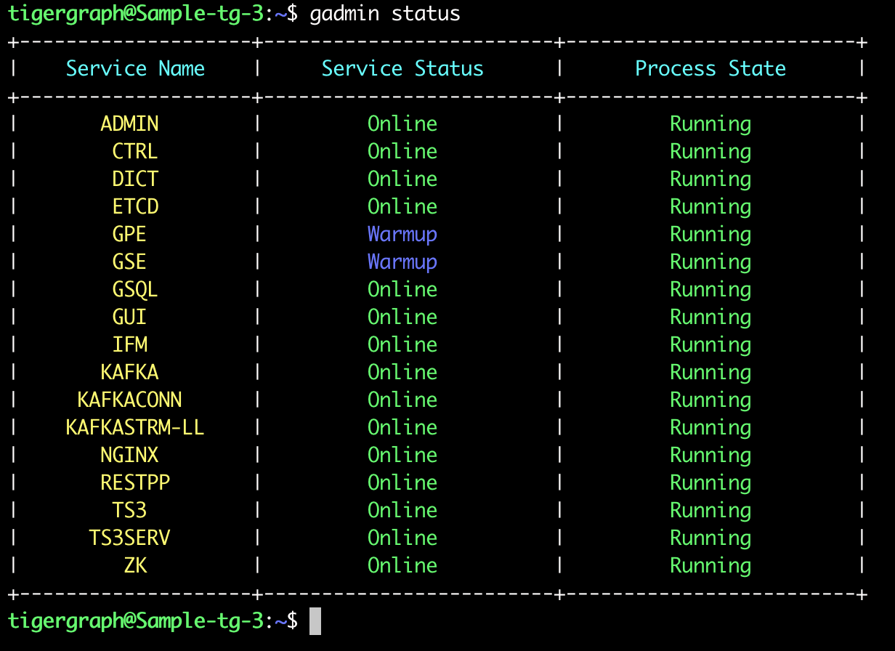Select the GSE service row
This screenshot has height=651, width=895.
pyautogui.click(x=129, y=262)
